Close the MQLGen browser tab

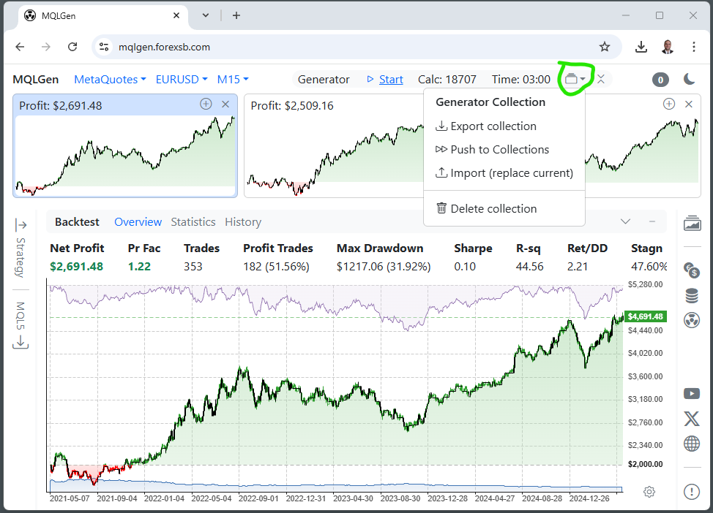(x=176, y=15)
